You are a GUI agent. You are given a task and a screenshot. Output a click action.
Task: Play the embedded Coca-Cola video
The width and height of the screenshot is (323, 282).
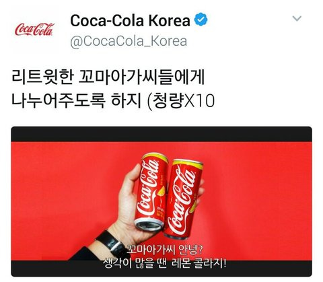pos(161,201)
